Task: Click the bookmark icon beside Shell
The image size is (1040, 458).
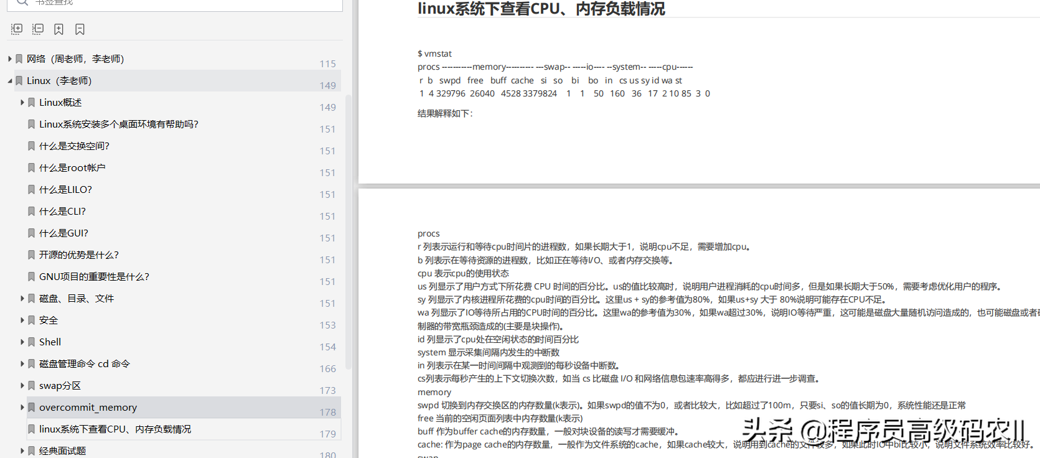Action: coord(31,342)
